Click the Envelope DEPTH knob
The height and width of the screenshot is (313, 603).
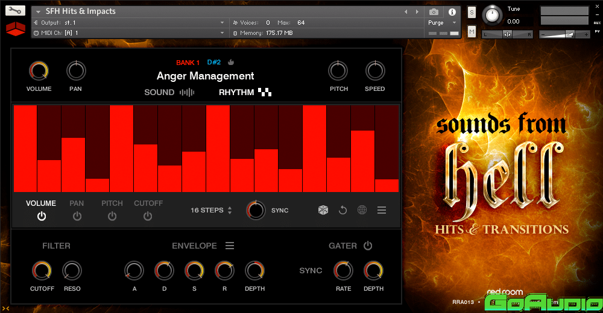254,270
